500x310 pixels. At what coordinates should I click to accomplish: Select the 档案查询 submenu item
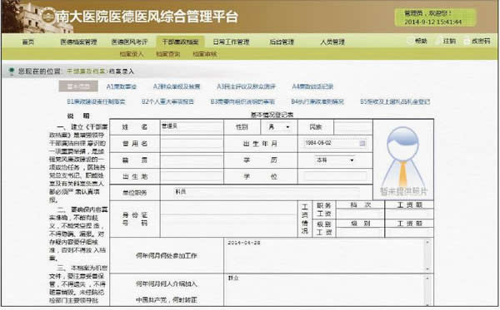coord(168,54)
